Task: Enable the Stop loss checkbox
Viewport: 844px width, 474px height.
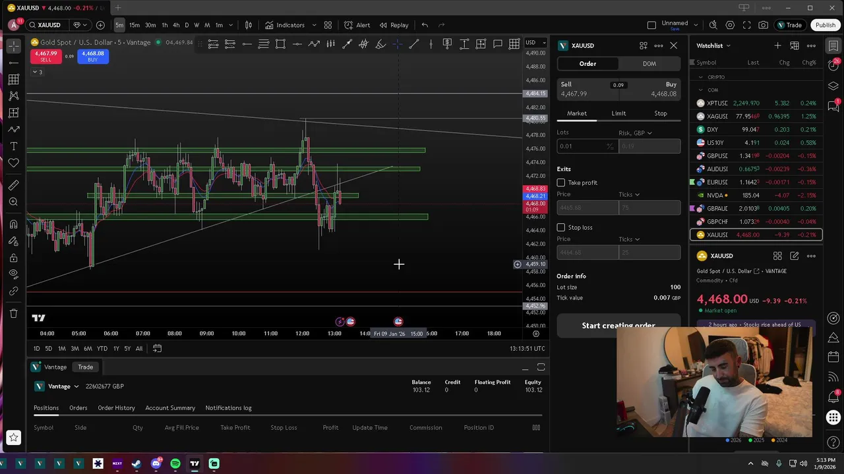Action: point(561,227)
